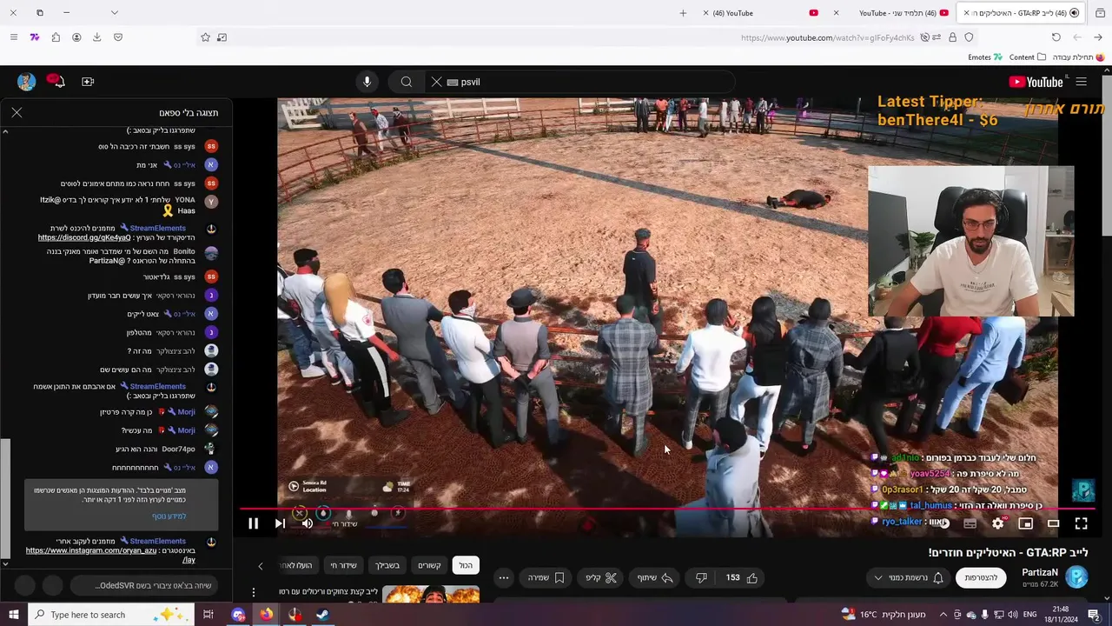Focus the live chat message input

143,585
